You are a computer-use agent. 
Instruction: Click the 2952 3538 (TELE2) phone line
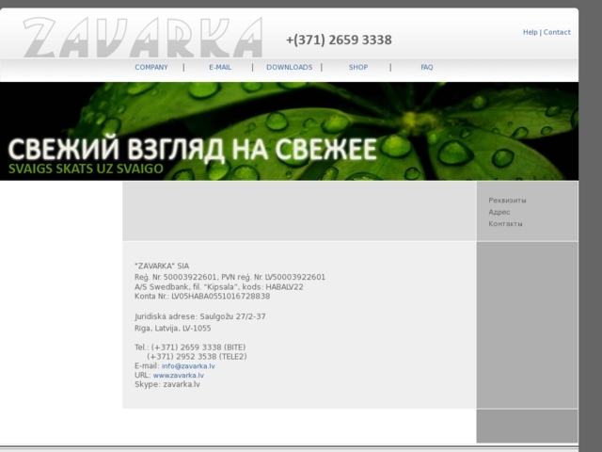coord(197,357)
